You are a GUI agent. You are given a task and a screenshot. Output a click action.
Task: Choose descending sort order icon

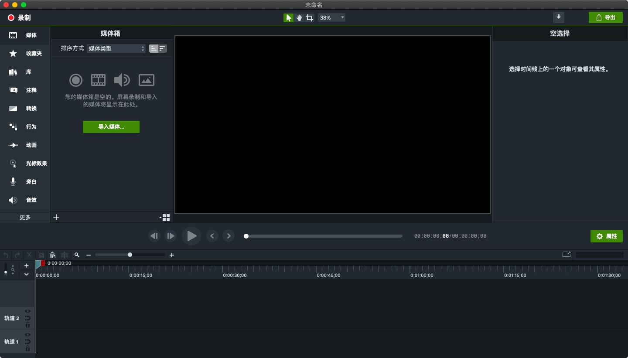(x=162, y=48)
